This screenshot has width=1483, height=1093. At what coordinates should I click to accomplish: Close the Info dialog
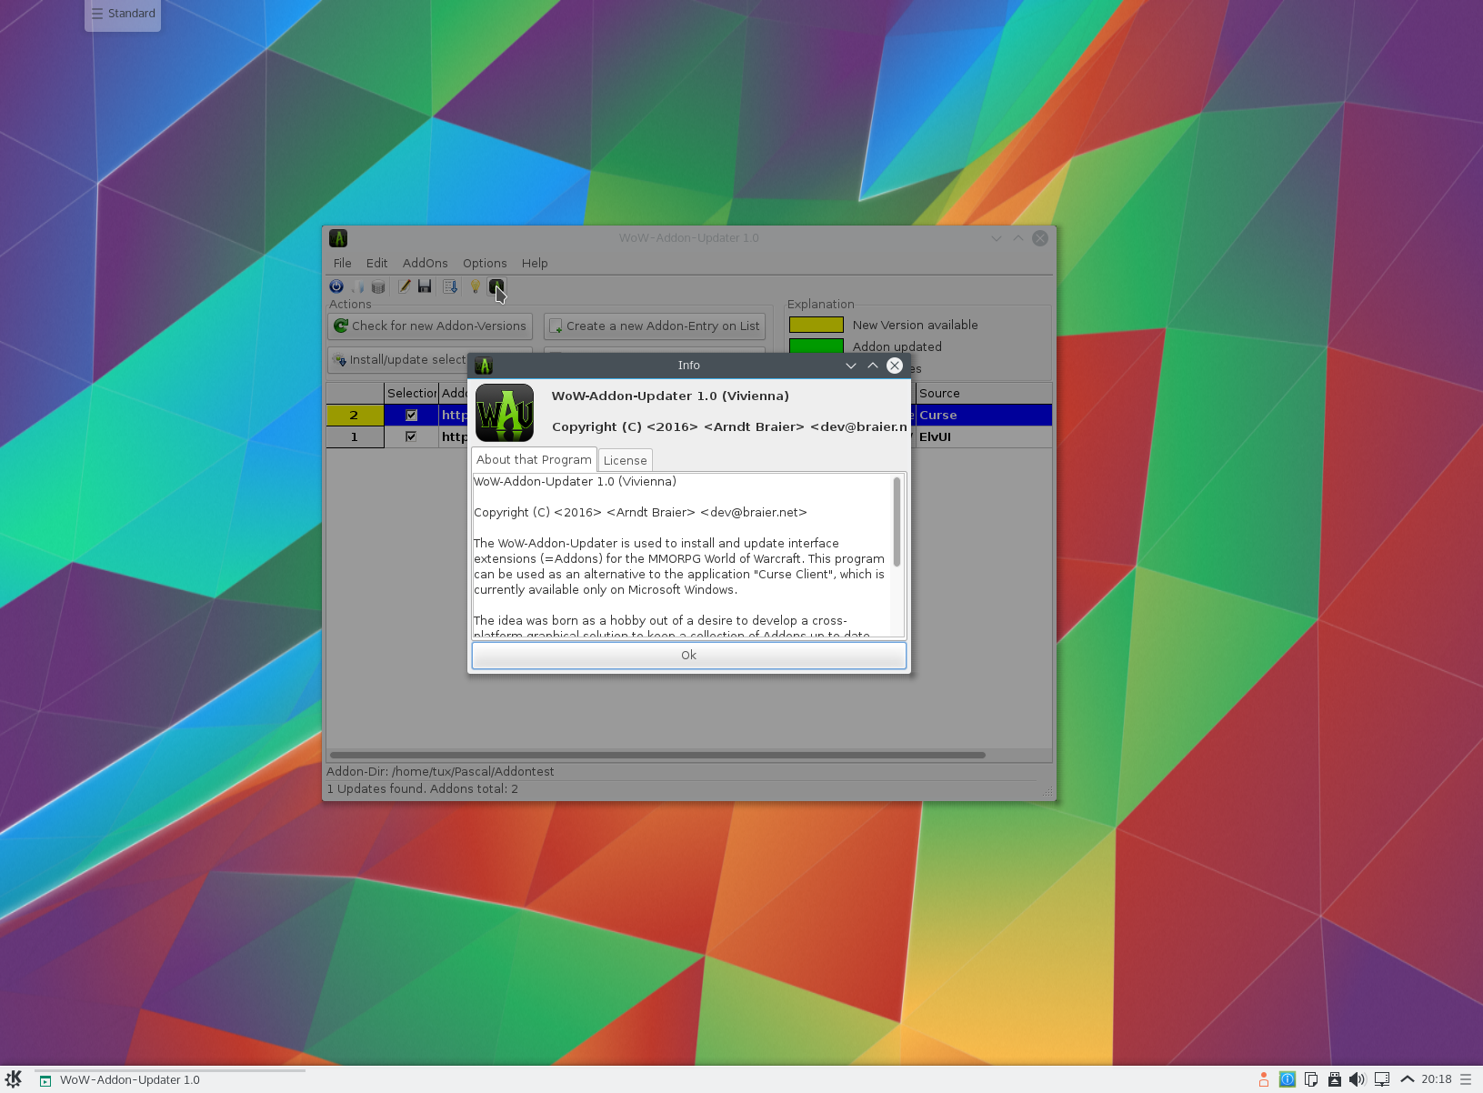(x=895, y=366)
